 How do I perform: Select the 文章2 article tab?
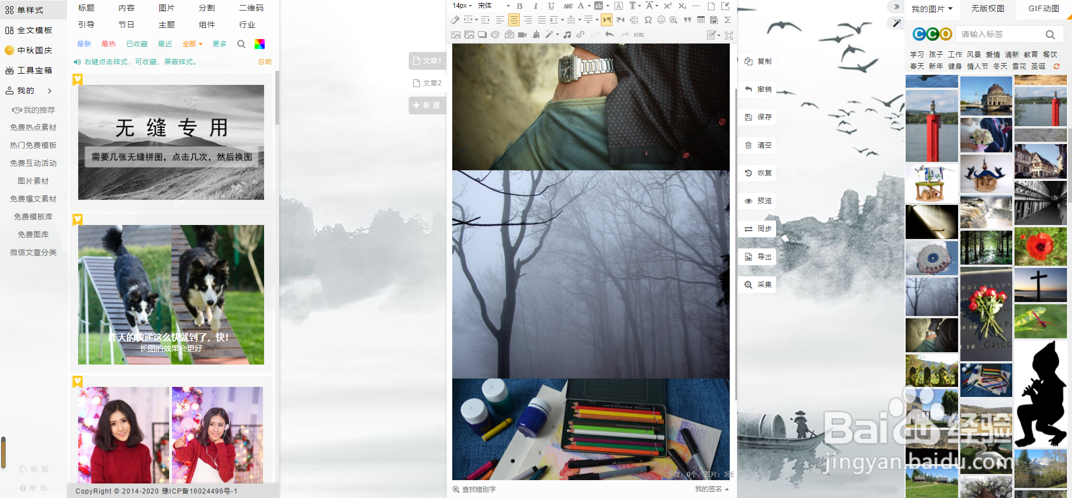point(428,83)
